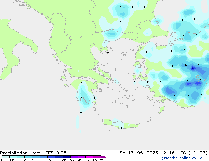Click the weatheronline.co.uk copyright link
The image size is (209, 161).
(x=181, y=158)
